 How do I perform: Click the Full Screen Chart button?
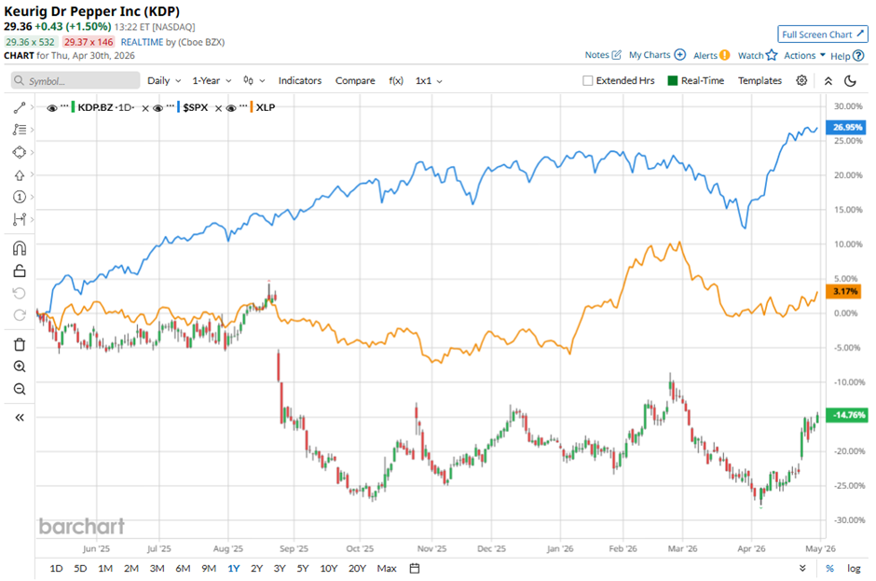(x=822, y=35)
